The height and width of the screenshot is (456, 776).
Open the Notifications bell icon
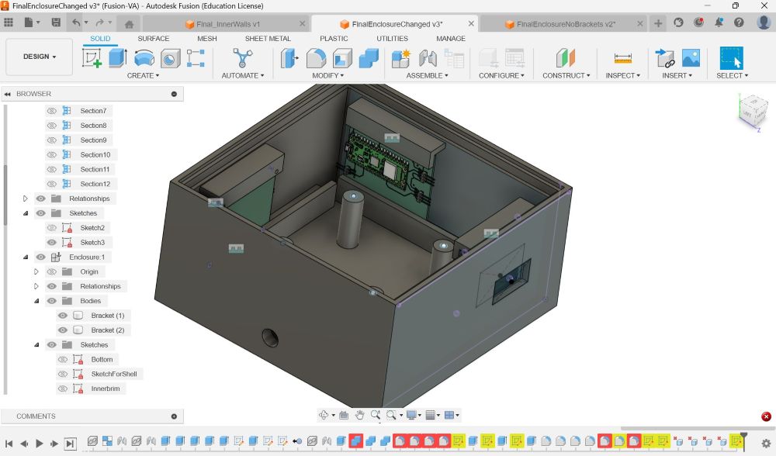(x=719, y=22)
